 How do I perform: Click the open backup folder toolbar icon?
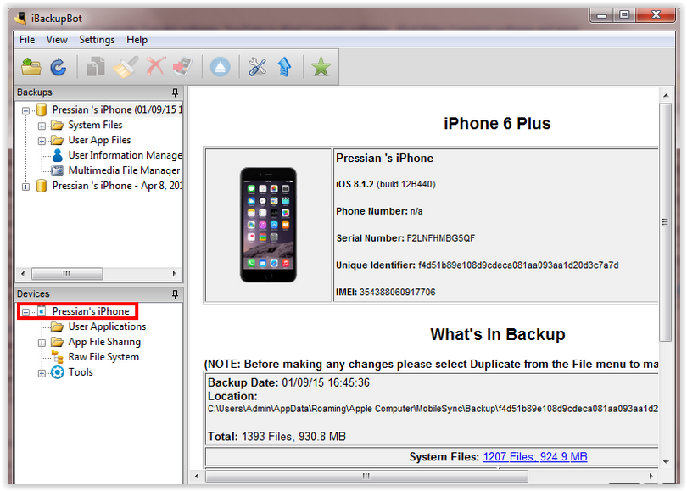click(31, 67)
